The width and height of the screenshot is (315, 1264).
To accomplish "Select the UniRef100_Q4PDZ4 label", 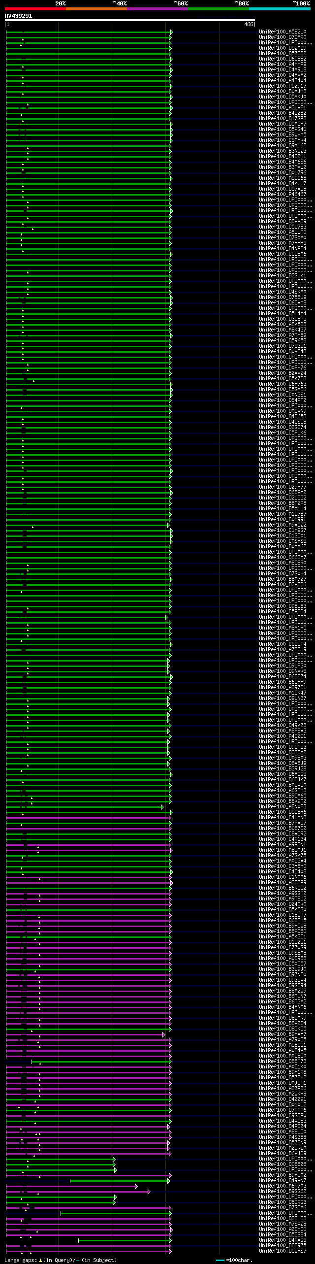I will [283, 1127].
